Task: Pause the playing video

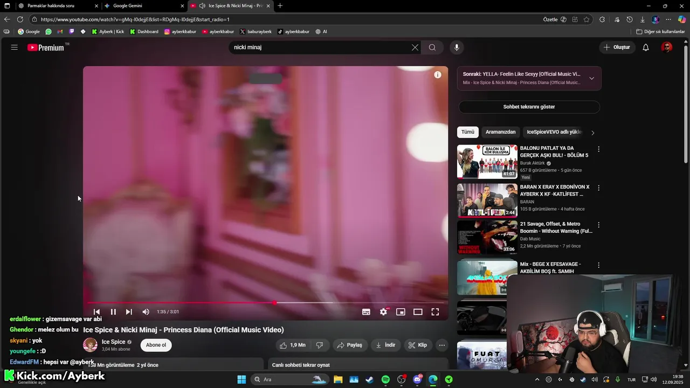Action: (x=113, y=311)
